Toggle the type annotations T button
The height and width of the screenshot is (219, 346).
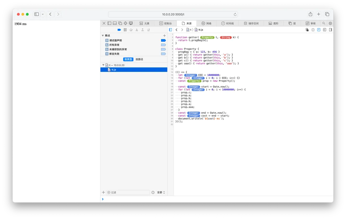(319, 30)
